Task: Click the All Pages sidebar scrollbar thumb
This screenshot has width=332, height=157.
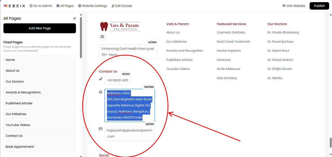Action: (x=81, y=37)
